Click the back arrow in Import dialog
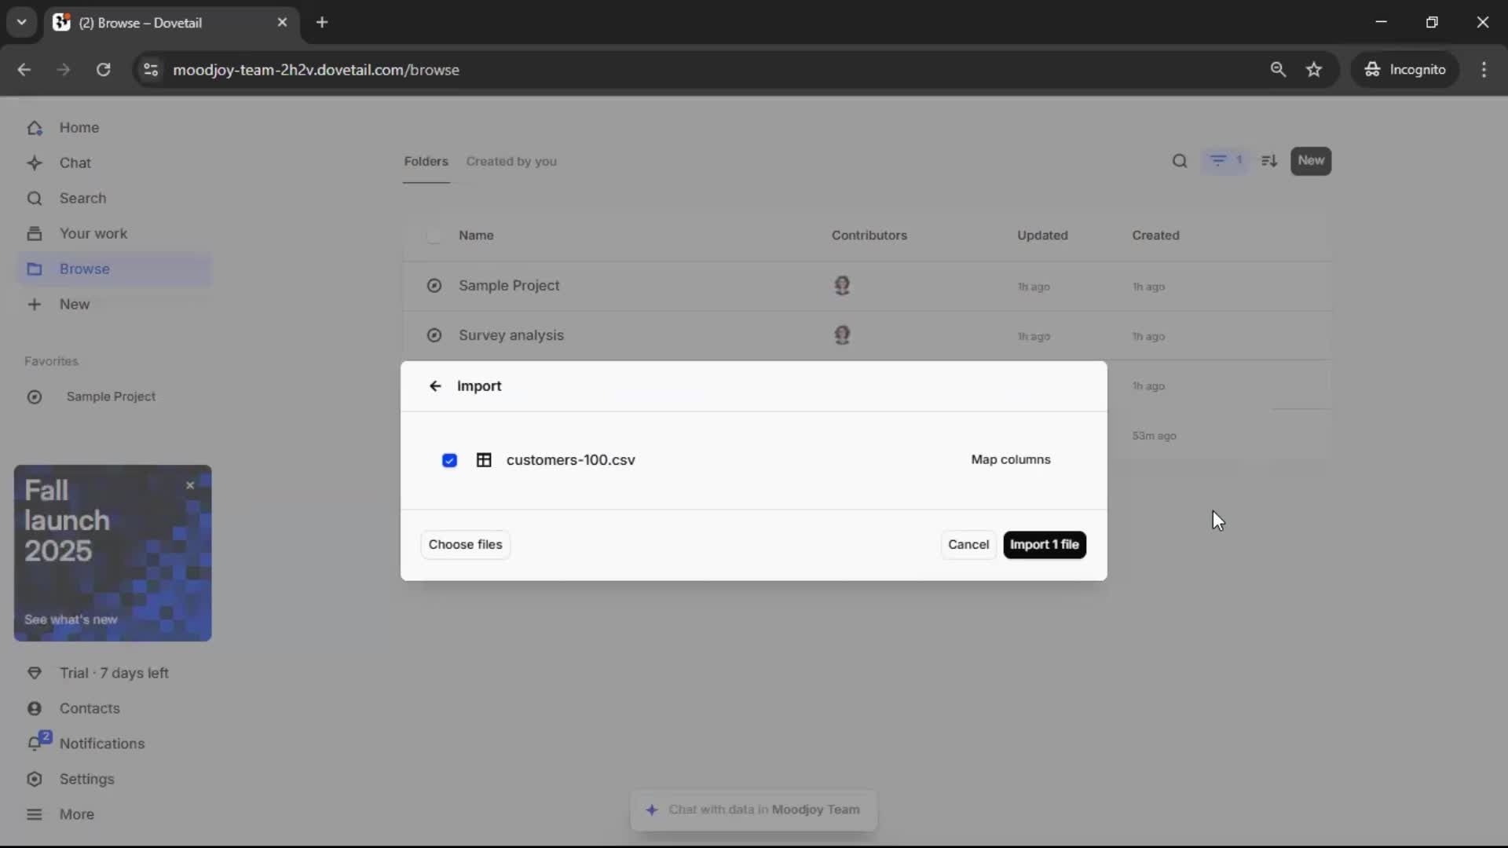The height and width of the screenshot is (848, 1508). (x=435, y=386)
